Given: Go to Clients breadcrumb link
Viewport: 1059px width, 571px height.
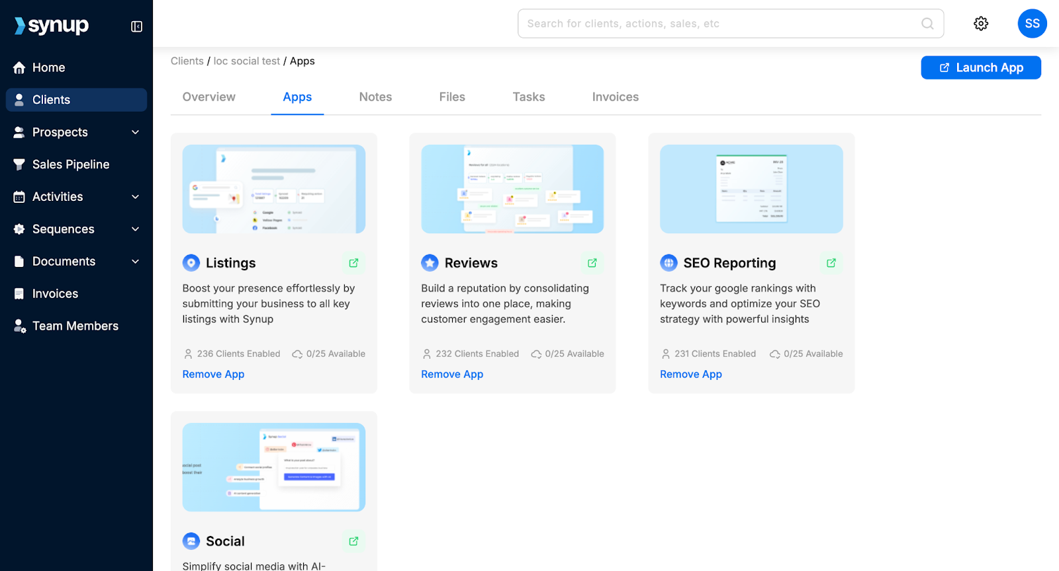Looking at the screenshot, I should pyautogui.click(x=187, y=61).
